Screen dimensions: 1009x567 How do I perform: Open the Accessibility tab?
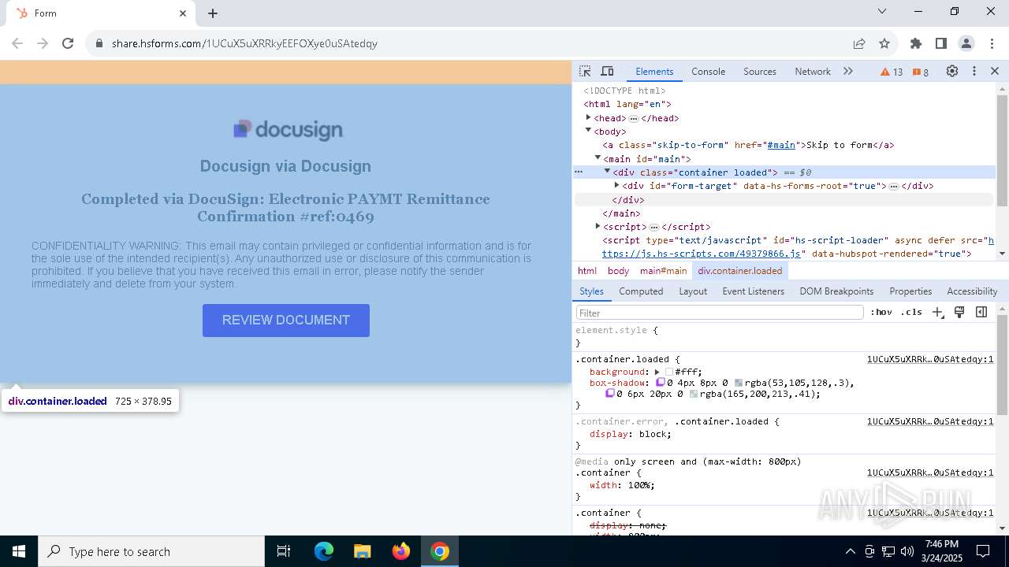pyautogui.click(x=972, y=291)
